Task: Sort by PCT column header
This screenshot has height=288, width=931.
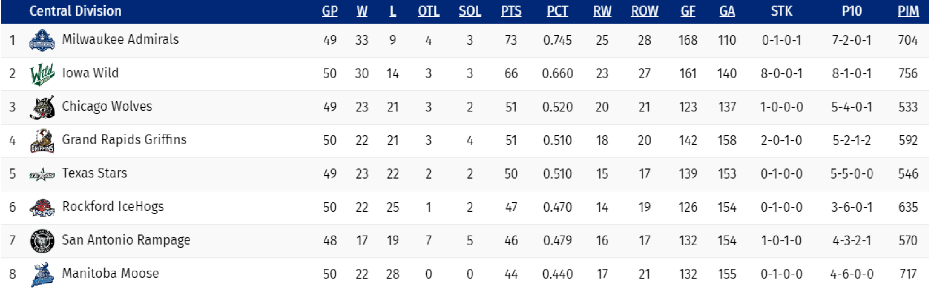Action: pyautogui.click(x=557, y=11)
